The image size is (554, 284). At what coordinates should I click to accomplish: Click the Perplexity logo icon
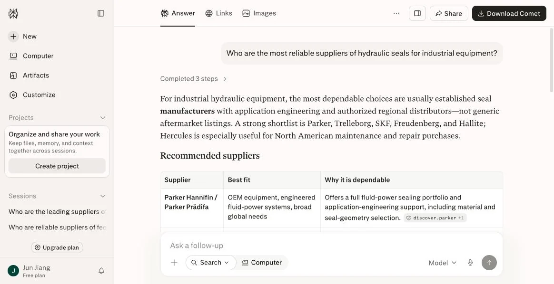(x=13, y=13)
